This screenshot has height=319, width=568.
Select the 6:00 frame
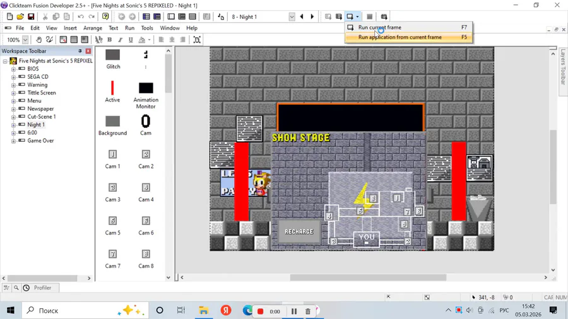tap(32, 133)
